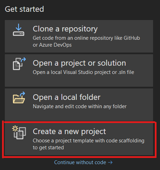Click the red highlighted Create a new project card

point(79,139)
